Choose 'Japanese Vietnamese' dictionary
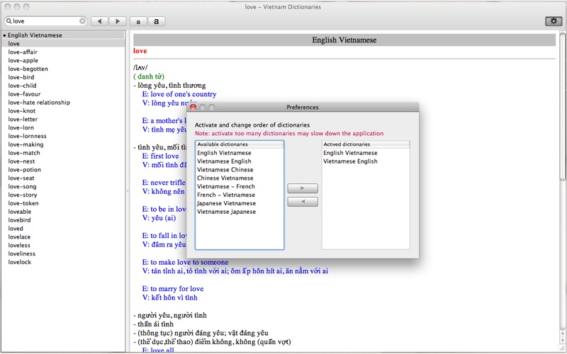The height and width of the screenshot is (354, 567). click(226, 203)
